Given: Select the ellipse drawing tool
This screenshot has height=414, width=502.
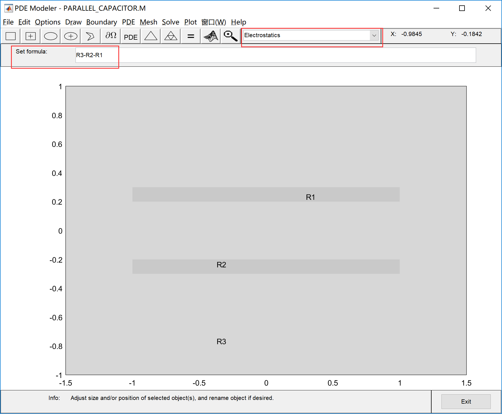Looking at the screenshot, I should tap(50, 36).
